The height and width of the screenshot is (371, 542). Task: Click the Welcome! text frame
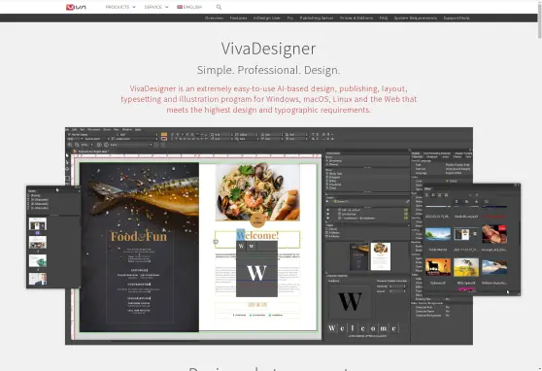[257, 239]
